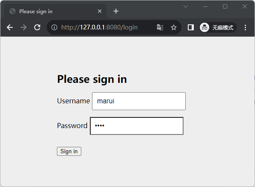Click the Sign in button

69,151
